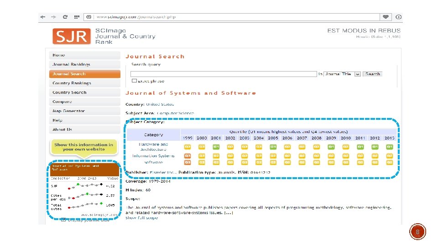This screenshot has width=438, height=246.
Task: Select Journal Search menu item
Action: [x=85, y=74]
